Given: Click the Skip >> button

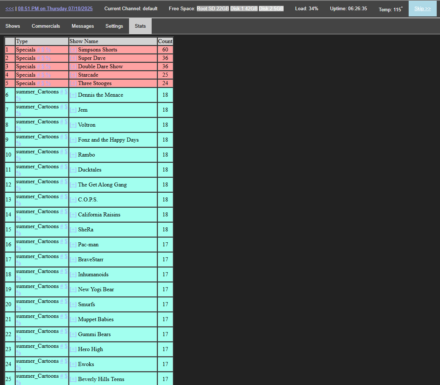Looking at the screenshot, I should (x=423, y=8).
